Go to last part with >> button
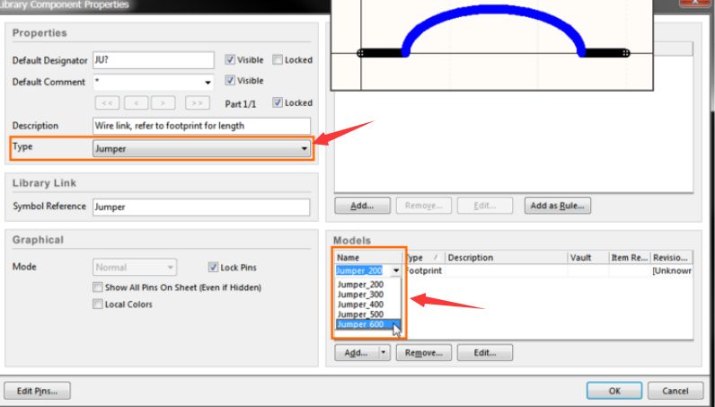This screenshot has width=715, height=407. point(198,103)
